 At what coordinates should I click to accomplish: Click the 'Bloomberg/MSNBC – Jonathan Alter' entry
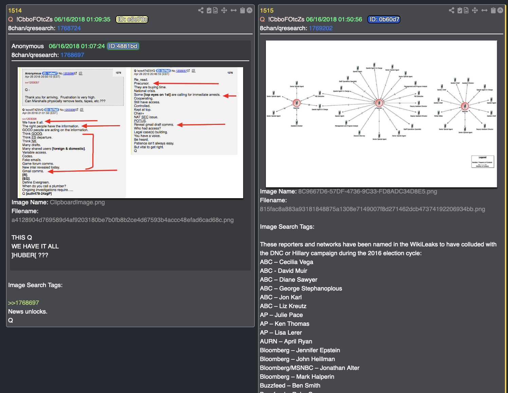[x=310, y=368]
